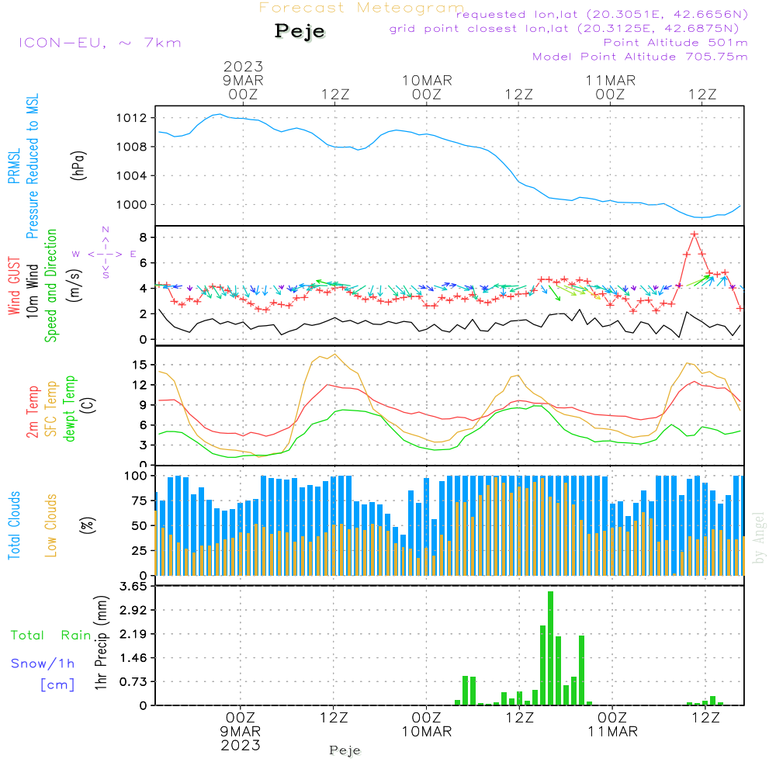Select the "Forecast Meteogram" heading
This screenshot has height=776, width=776.
[362, 8]
